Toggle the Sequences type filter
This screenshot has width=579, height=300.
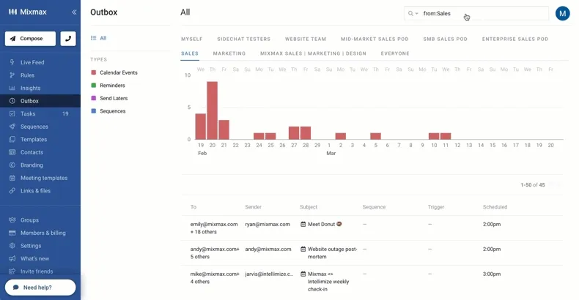(108, 111)
